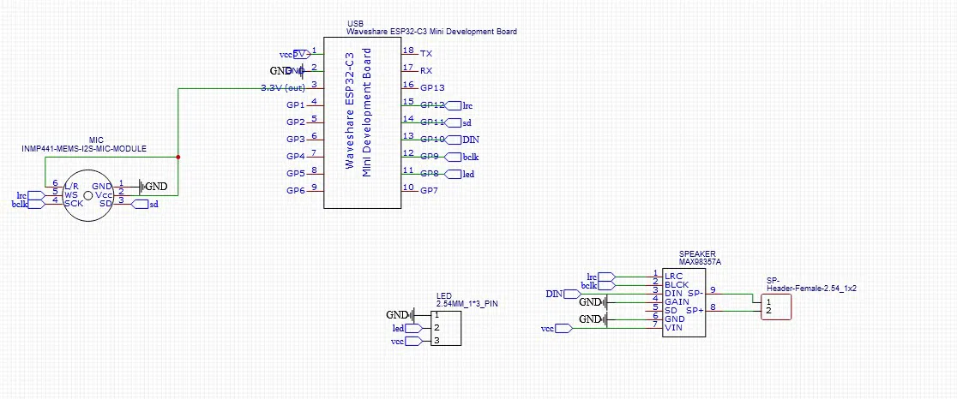This screenshot has width=957, height=399.
Task: Select the GP7 pin label
Action: click(430, 191)
